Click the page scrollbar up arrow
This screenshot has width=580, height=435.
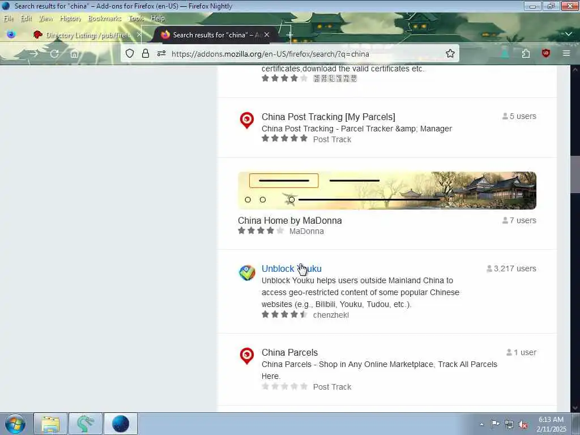point(575,69)
